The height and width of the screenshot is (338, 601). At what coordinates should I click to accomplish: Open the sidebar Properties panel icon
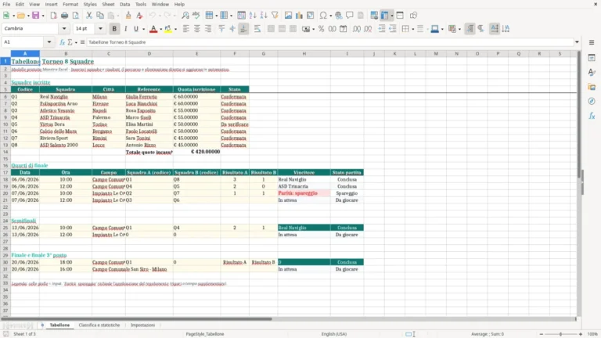pos(592,57)
